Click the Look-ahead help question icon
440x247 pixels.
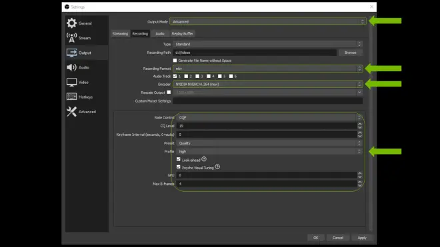[x=204, y=159]
